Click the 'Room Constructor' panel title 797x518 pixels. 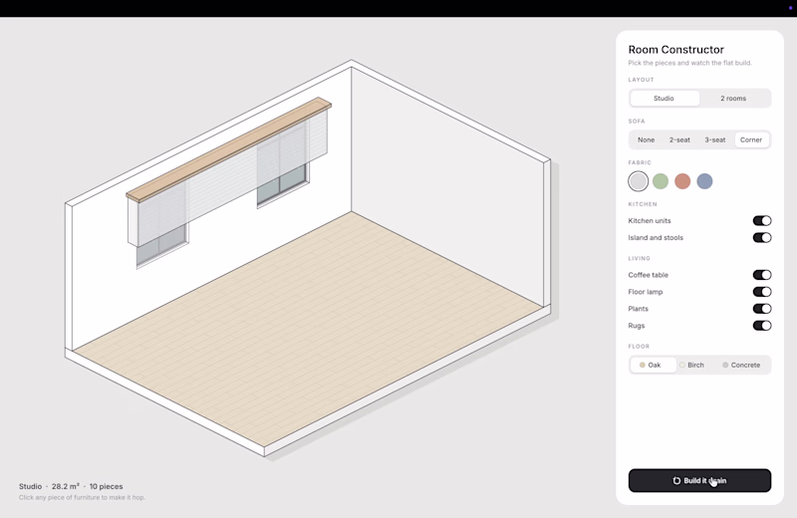tap(676, 49)
